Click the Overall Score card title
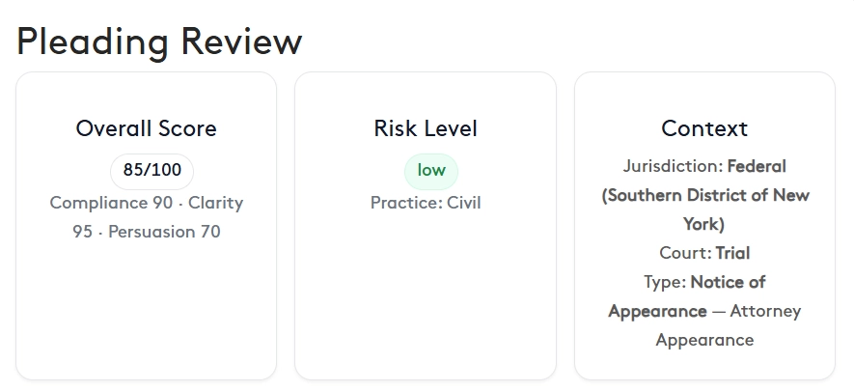This screenshot has width=854, height=391. 146,128
